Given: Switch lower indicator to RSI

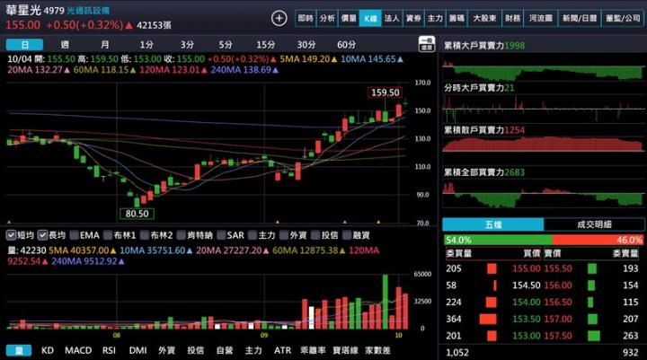Looking at the screenshot, I should (109, 350).
